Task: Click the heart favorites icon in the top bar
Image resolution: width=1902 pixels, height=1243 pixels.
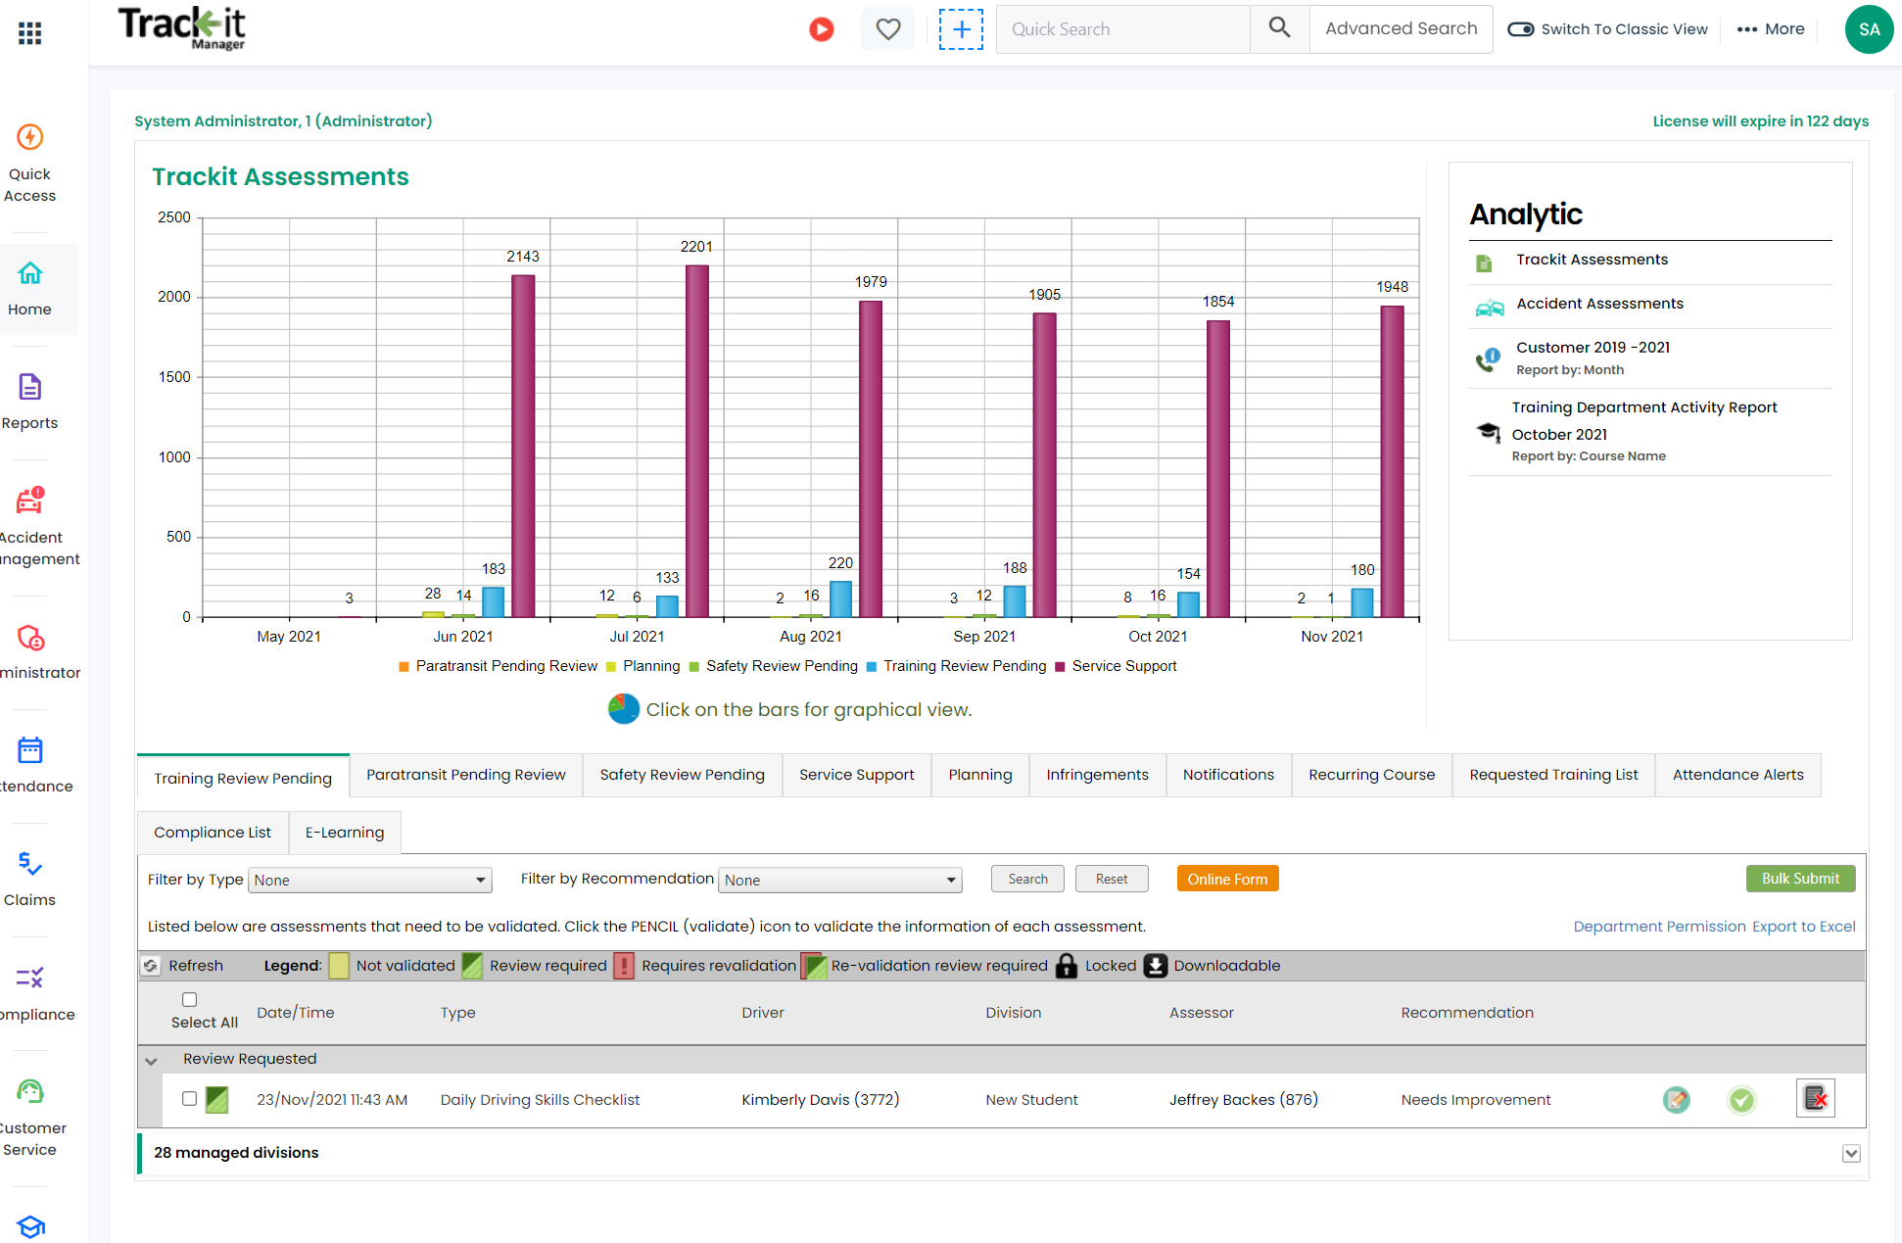Action: [887, 28]
